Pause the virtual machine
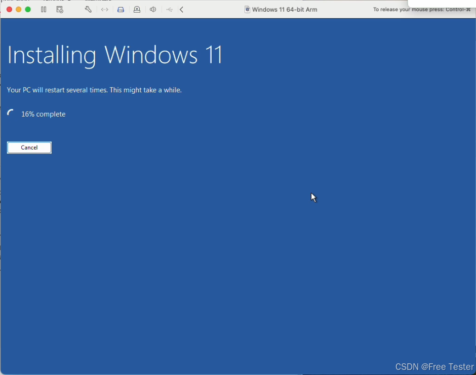The height and width of the screenshot is (375, 476). (x=44, y=10)
